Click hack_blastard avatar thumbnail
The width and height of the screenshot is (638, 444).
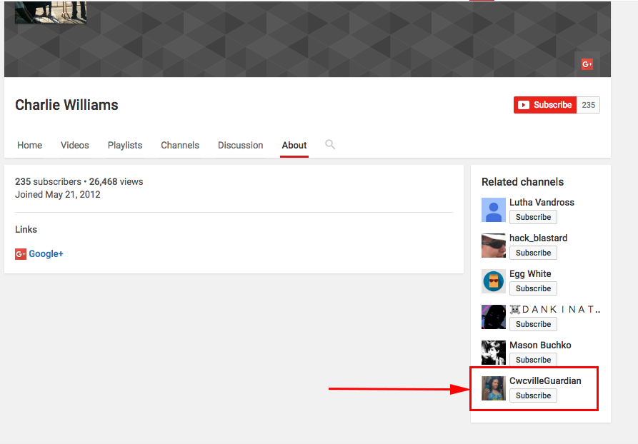tap(494, 246)
